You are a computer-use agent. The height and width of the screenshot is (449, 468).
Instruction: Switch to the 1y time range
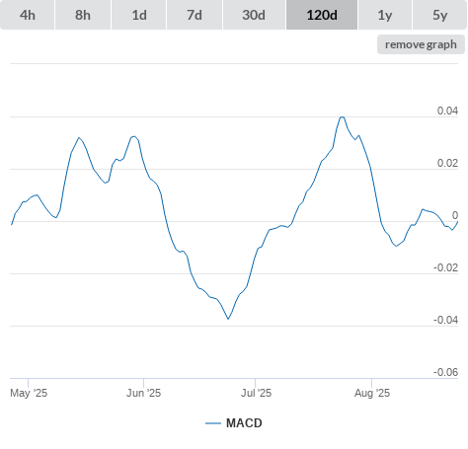pyautogui.click(x=385, y=15)
